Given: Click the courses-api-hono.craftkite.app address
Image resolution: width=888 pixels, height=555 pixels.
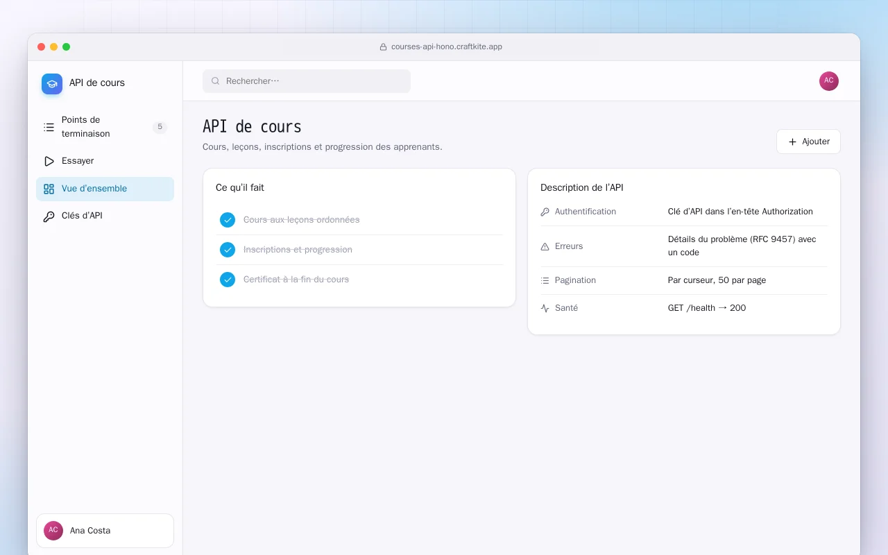Looking at the screenshot, I should tap(447, 47).
